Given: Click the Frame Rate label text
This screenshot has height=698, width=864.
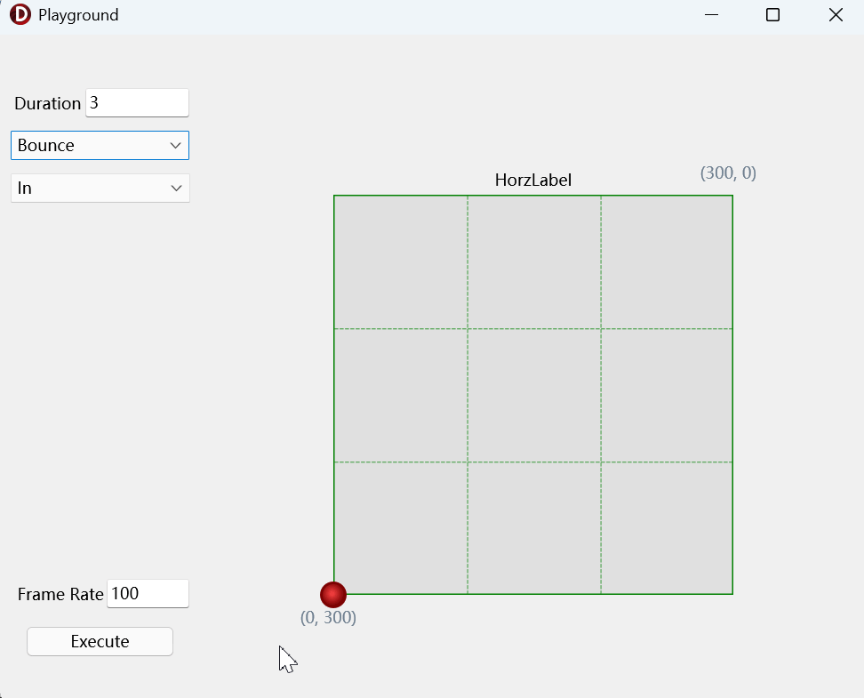Looking at the screenshot, I should [60, 594].
